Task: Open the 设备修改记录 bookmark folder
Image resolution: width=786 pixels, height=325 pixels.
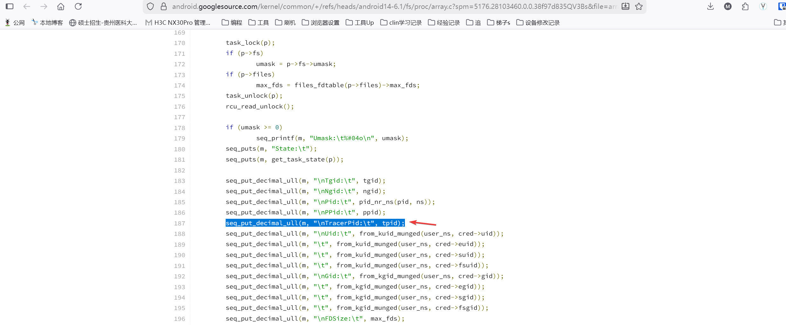Action: (x=538, y=23)
